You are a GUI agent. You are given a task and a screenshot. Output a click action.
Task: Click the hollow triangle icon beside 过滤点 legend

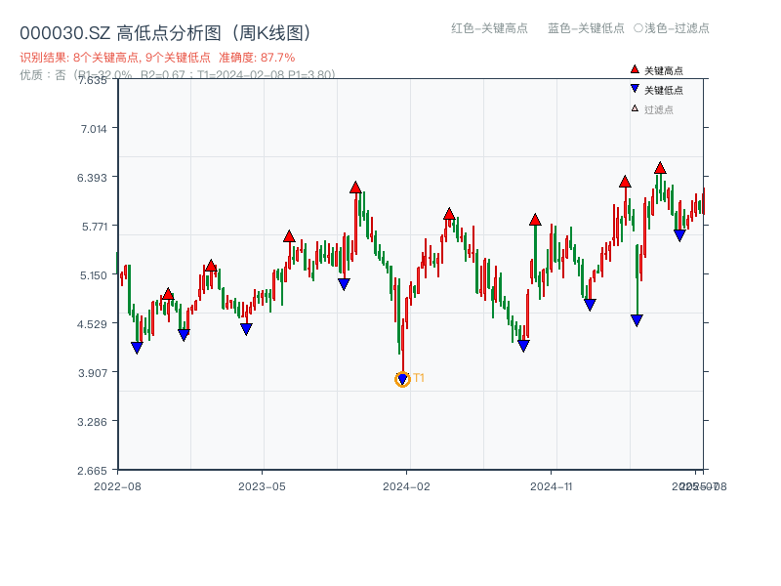point(635,108)
